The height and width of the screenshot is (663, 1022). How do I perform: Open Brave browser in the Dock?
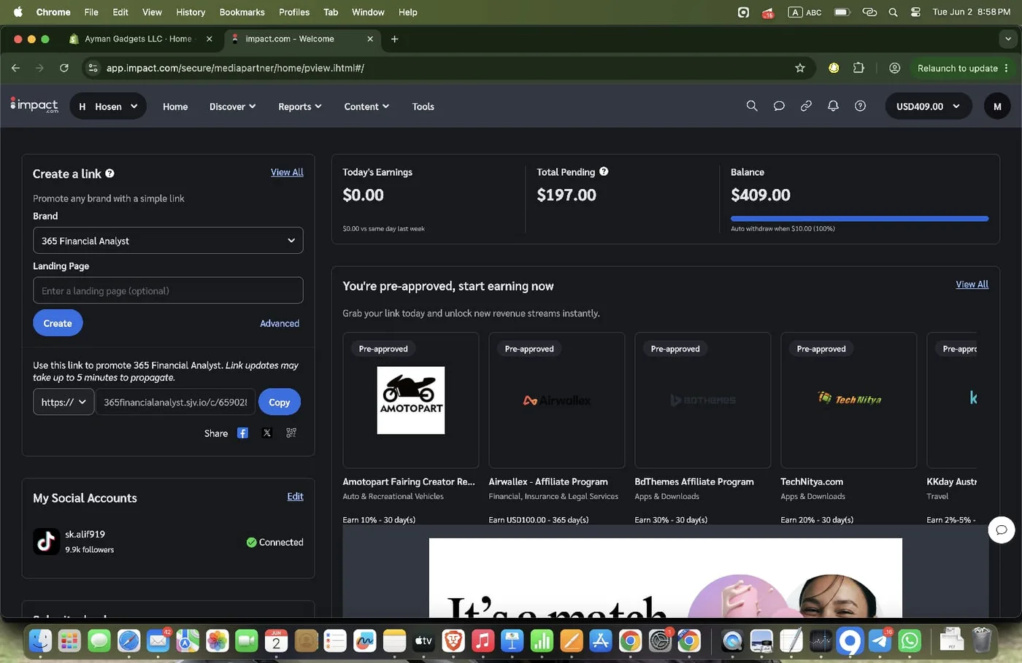pos(453,640)
